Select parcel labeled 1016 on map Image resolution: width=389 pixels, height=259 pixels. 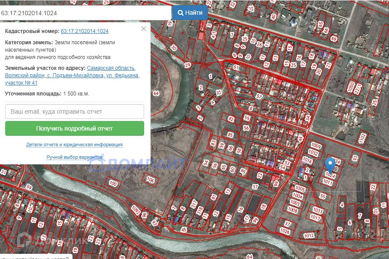(x=307, y=161)
